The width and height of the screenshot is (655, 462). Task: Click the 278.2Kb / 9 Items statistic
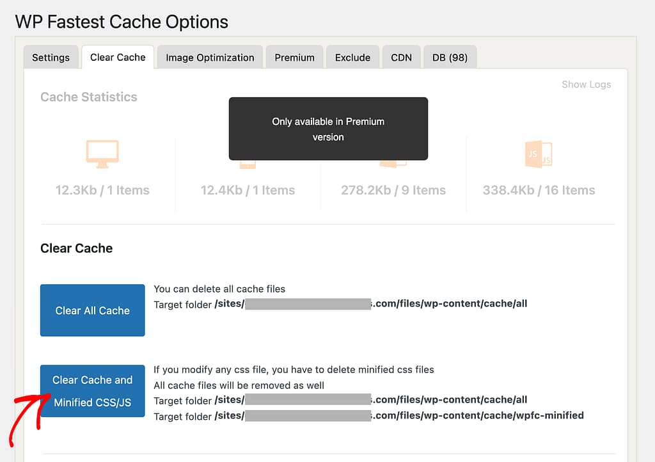pos(393,190)
